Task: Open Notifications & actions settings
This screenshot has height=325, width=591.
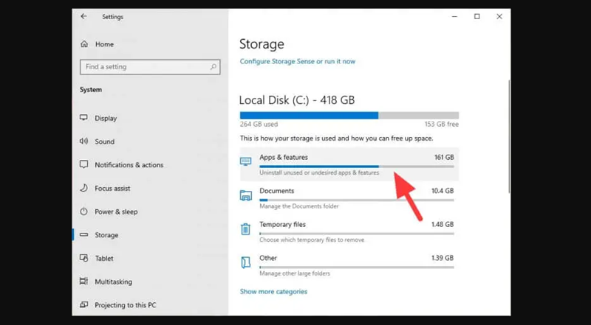Action: click(129, 165)
